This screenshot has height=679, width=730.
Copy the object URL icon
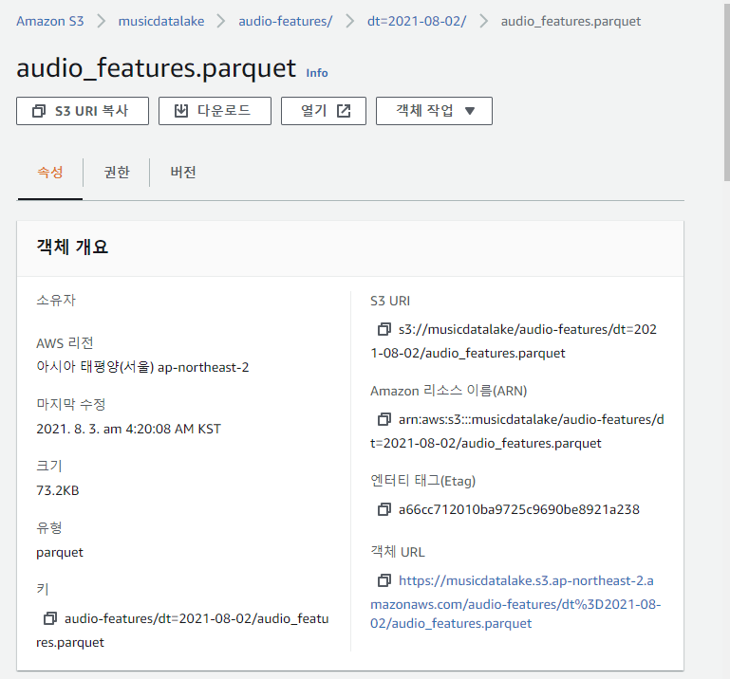pos(384,580)
